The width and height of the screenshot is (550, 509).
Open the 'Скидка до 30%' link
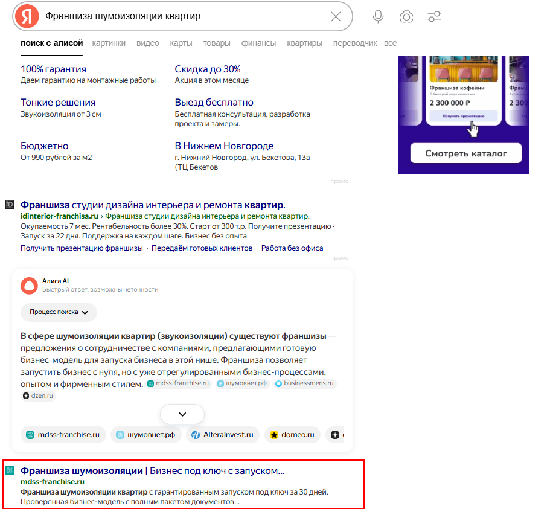(208, 69)
